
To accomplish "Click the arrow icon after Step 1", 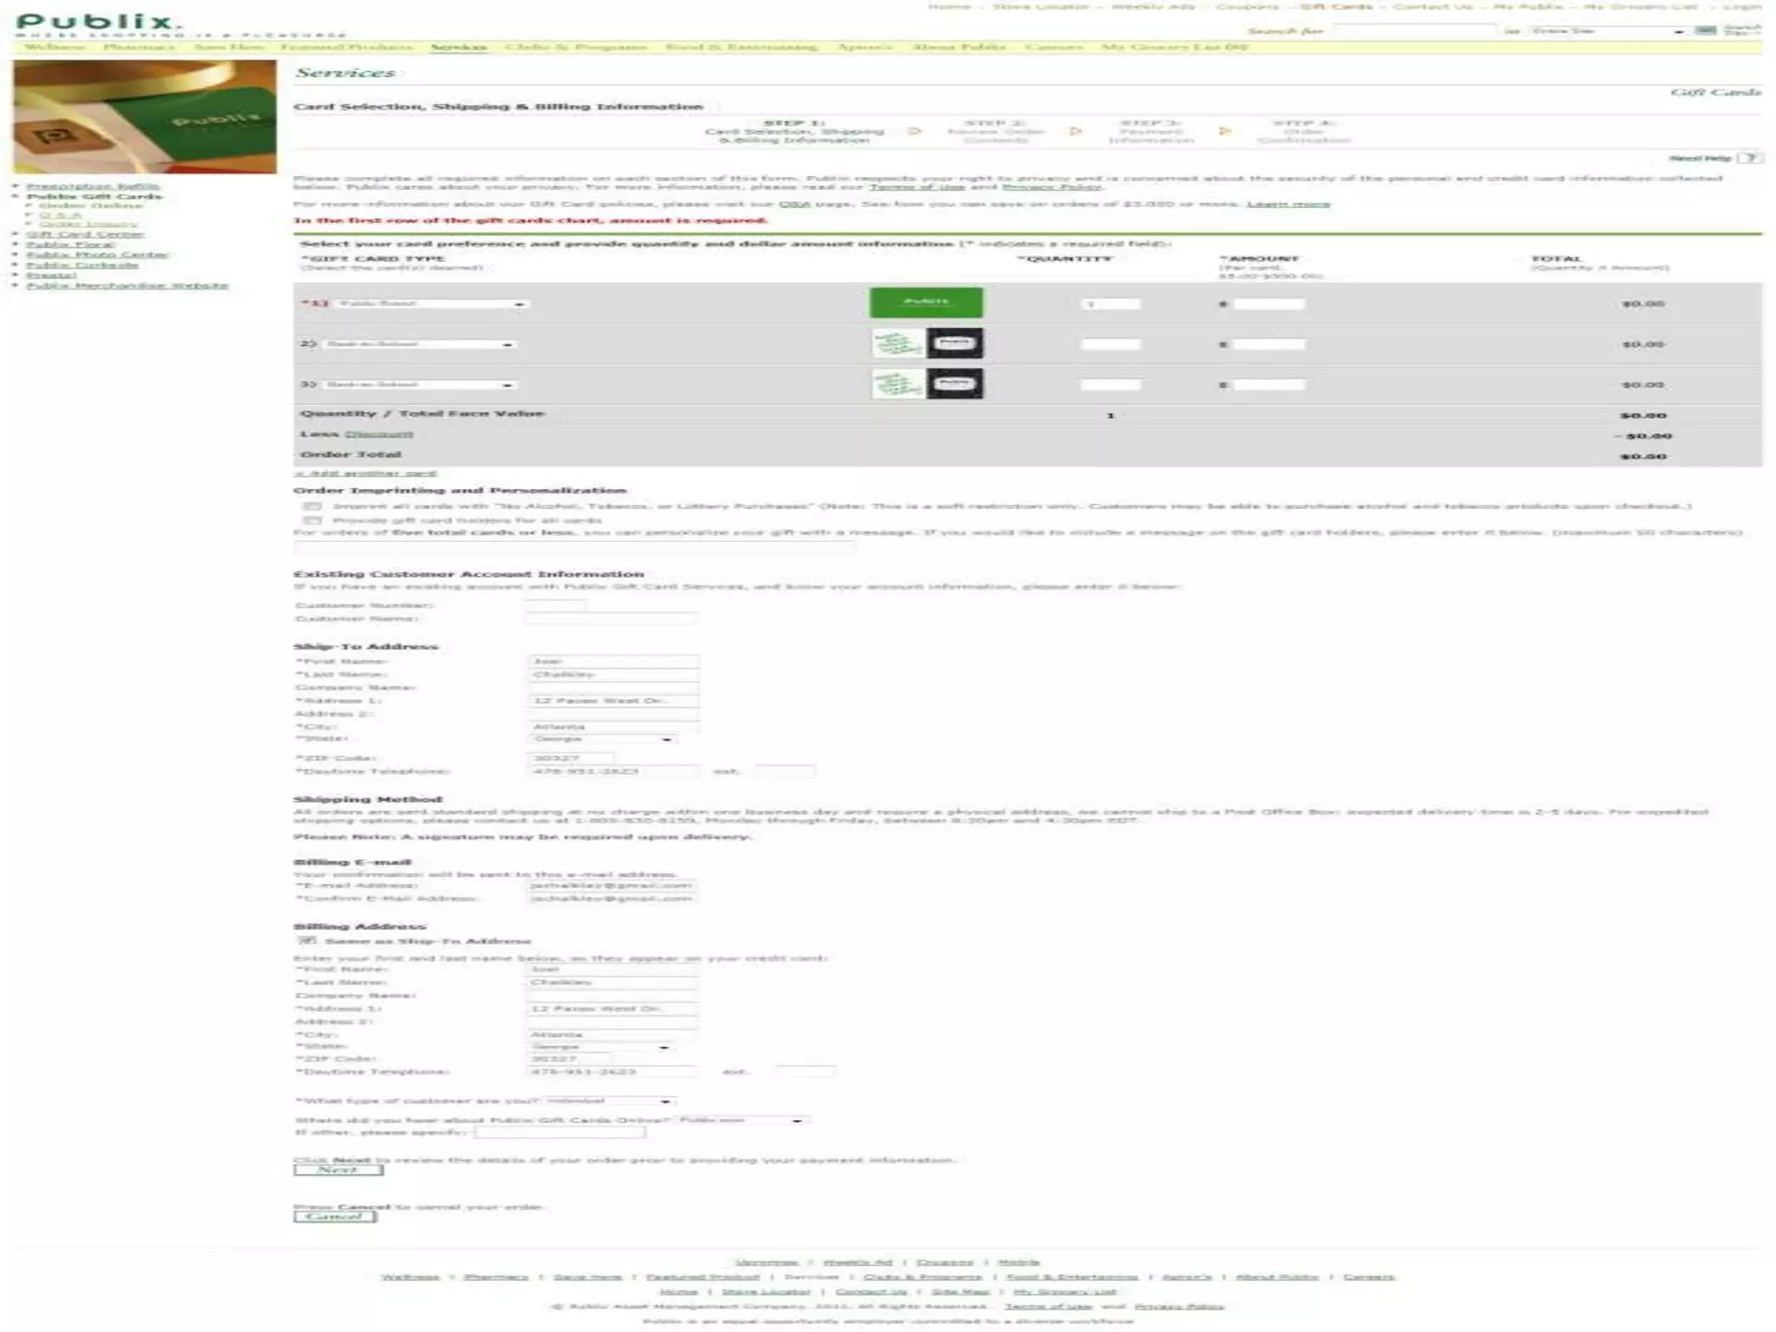I will (x=913, y=132).
